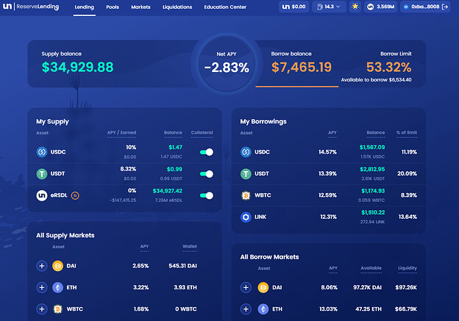Click the $34,927.42 eRSDL balance

pos(168,191)
